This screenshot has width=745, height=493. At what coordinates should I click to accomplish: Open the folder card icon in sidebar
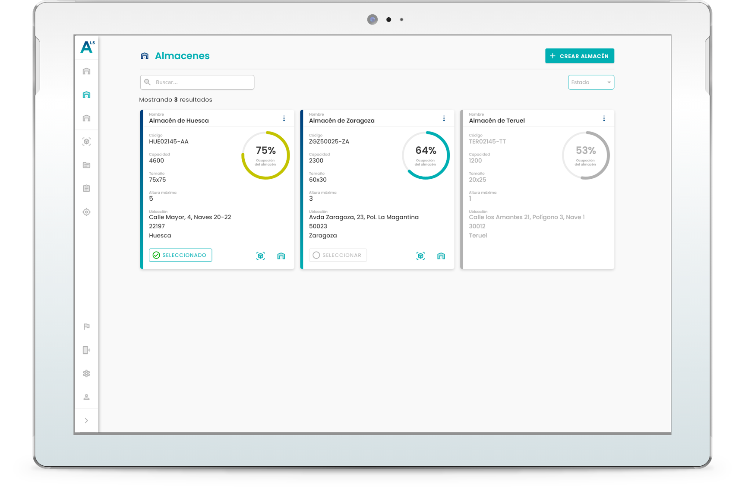[x=87, y=165]
